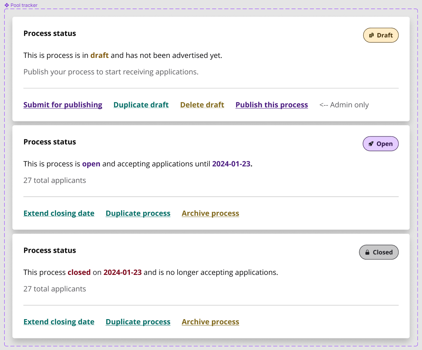Archive the open process
Image resolution: width=422 pixels, height=350 pixels.
210,213
